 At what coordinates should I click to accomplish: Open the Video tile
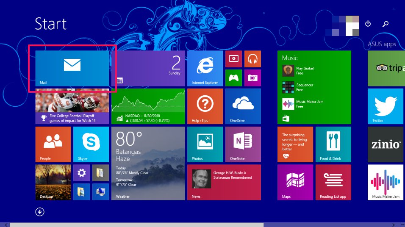(x=233, y=59)
